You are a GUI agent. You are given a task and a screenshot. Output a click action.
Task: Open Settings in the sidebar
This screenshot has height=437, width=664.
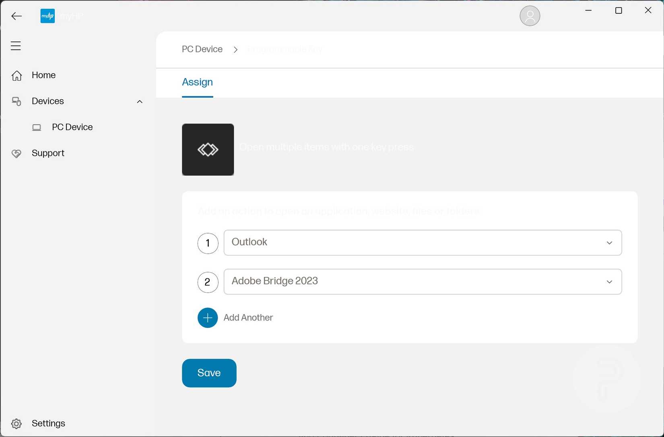(x=48, y=423)
